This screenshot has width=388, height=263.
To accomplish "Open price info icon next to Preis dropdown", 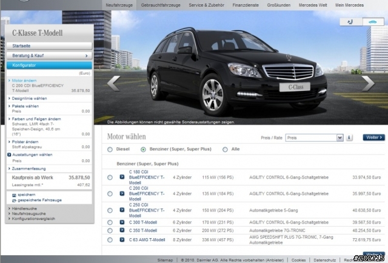I will (x=349, y=138).
